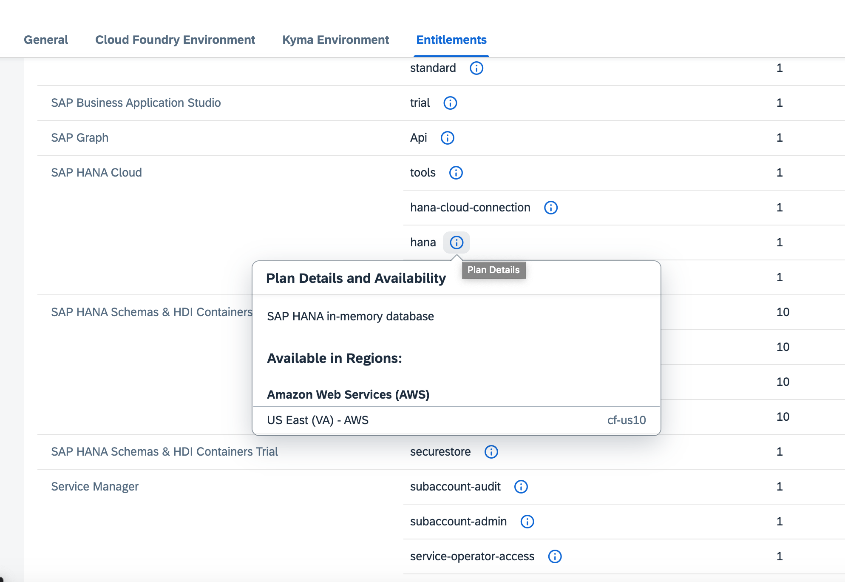
Task: Click info icon for hana-cloud-connection plan
Action: pos(550,208)
